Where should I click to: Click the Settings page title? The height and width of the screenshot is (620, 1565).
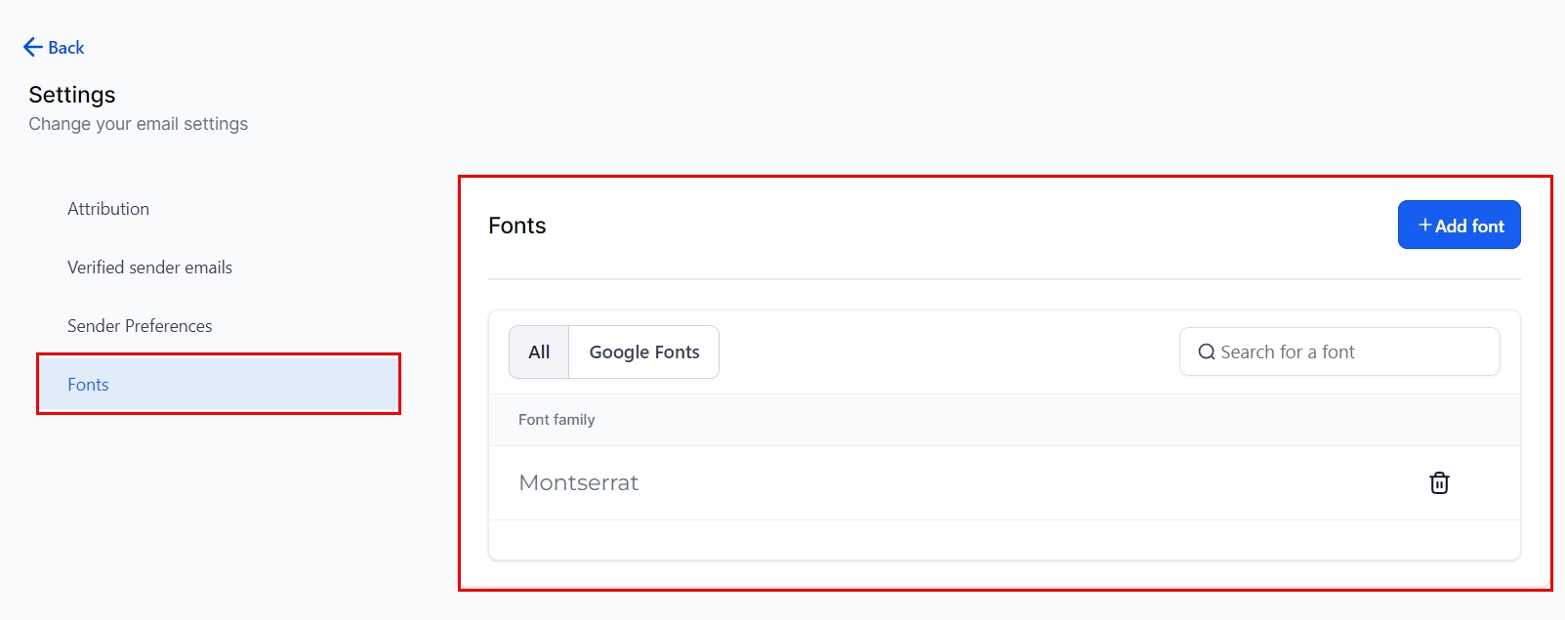[x=72, y=95]
